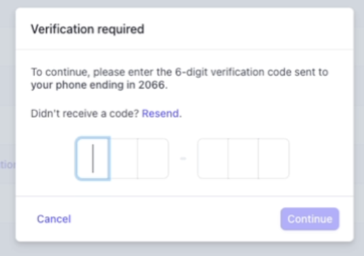Click the dimmed backdrop above the dialog
This screenshot has height=256, width=364.
[x=182, y=3]
